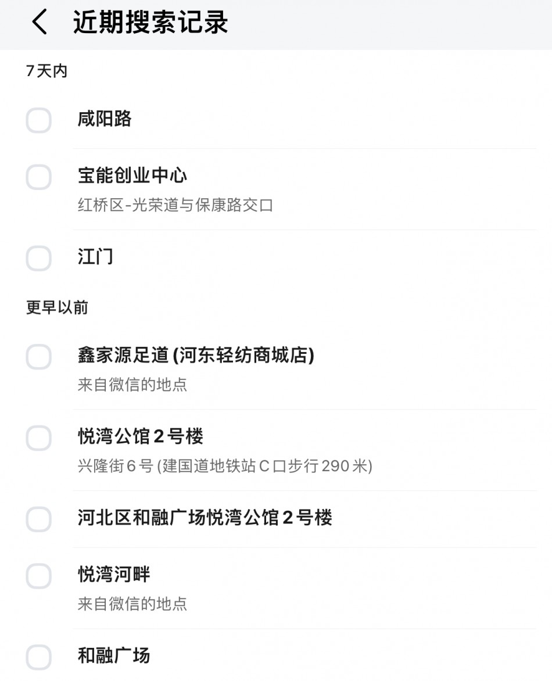Go back using the left arrow icon
Screen dimensions: 552x681
40,23
